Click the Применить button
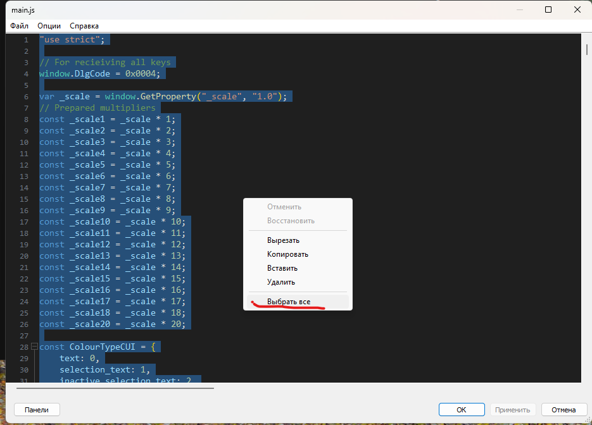The height and width of the screenshot is (425, 592). click(x=512, y=410)
